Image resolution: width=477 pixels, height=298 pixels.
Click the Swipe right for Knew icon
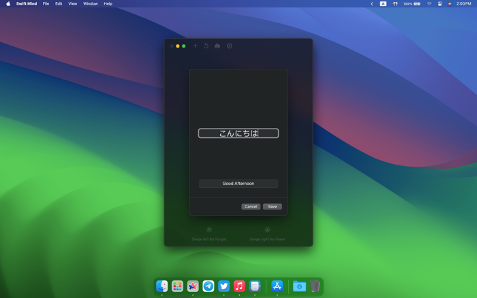tap(267, 230)
